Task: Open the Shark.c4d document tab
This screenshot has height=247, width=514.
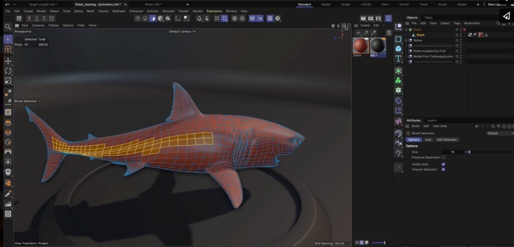Action: pyautogui.click(x=153, y=5)
